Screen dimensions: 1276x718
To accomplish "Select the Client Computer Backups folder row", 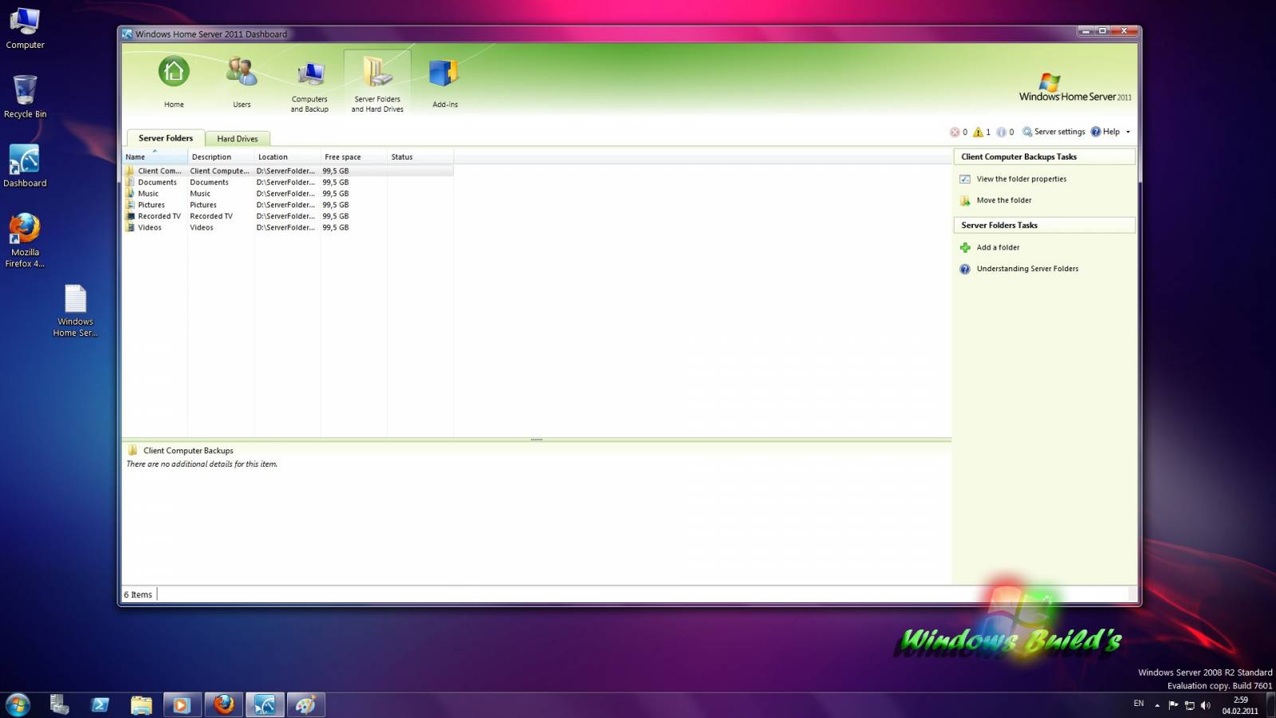I will (288, 171).
